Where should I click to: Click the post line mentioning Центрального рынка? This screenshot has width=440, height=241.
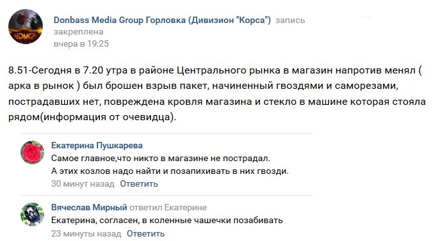[x=215, y=70]
